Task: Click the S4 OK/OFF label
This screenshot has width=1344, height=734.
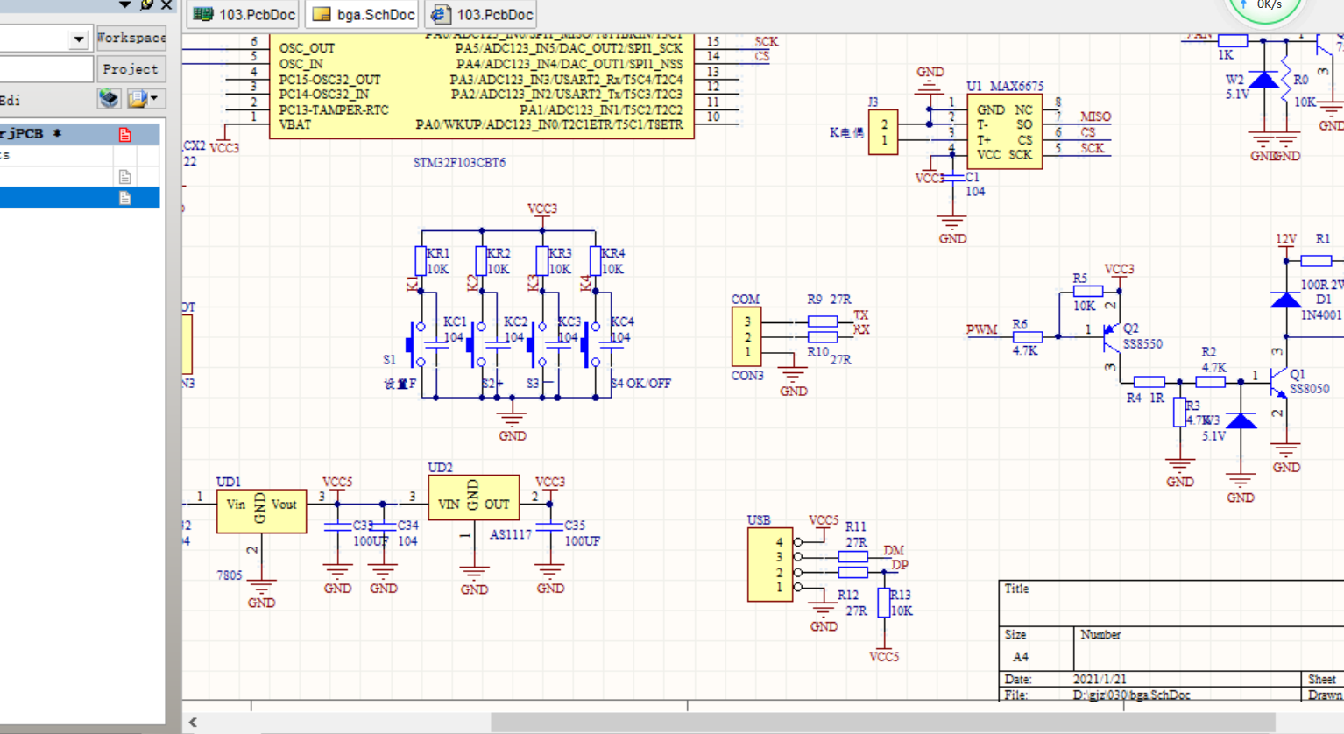Action: click(x=640, y=384)
